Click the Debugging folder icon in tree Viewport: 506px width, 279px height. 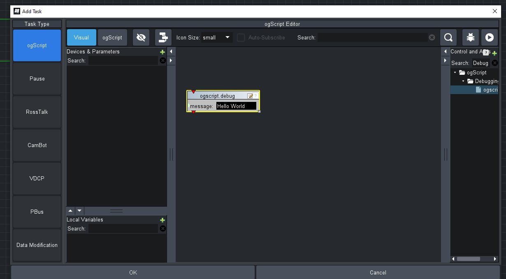point(471,81)
